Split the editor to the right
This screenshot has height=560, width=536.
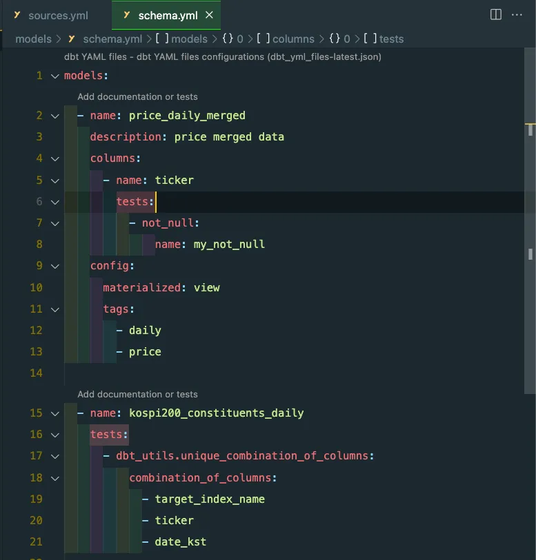[x=495, y=14]
